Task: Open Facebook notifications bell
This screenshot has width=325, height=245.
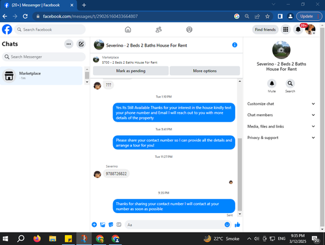Action: [298, 29]
